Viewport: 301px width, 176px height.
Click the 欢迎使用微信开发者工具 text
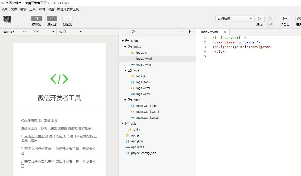(39, 120)
